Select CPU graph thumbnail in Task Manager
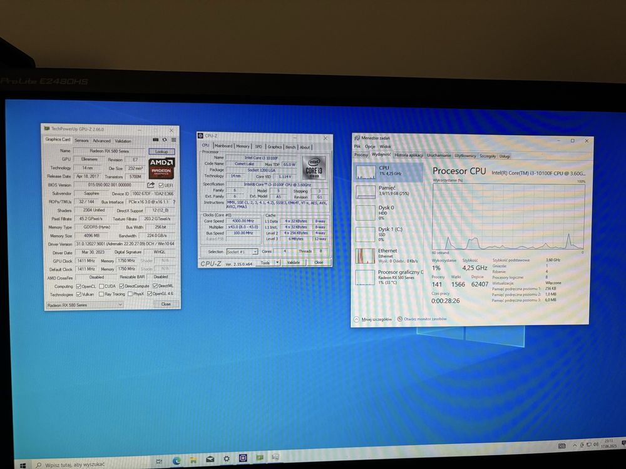 coord(366,172)
